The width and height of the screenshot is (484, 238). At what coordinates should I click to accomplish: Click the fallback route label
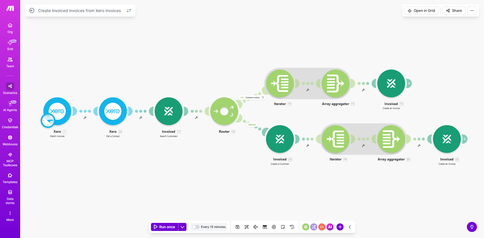pyautogui.click(x=252, y=125)
